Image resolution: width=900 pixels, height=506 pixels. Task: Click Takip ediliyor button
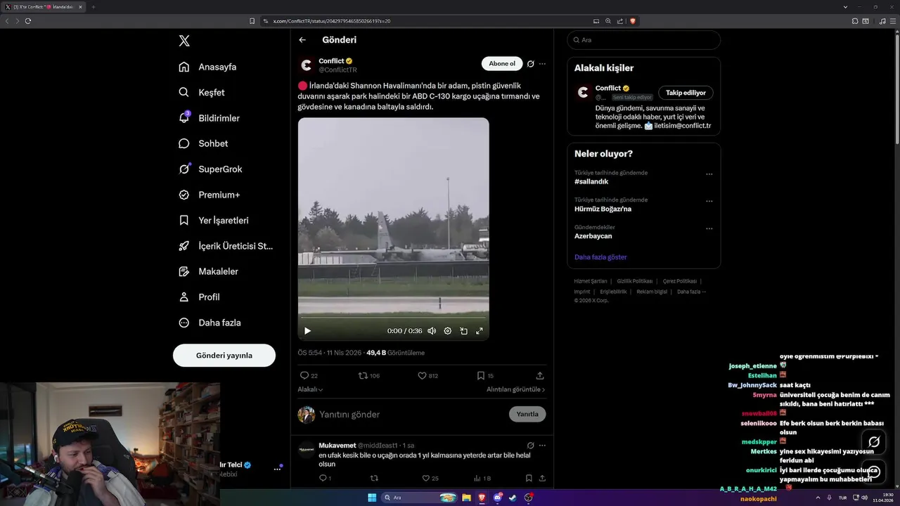pyautogui.click(x=686, y=93)
